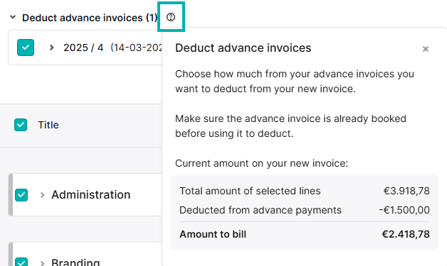
Task: Uncheck the Administration line checkbox
Action: [21, 195]
